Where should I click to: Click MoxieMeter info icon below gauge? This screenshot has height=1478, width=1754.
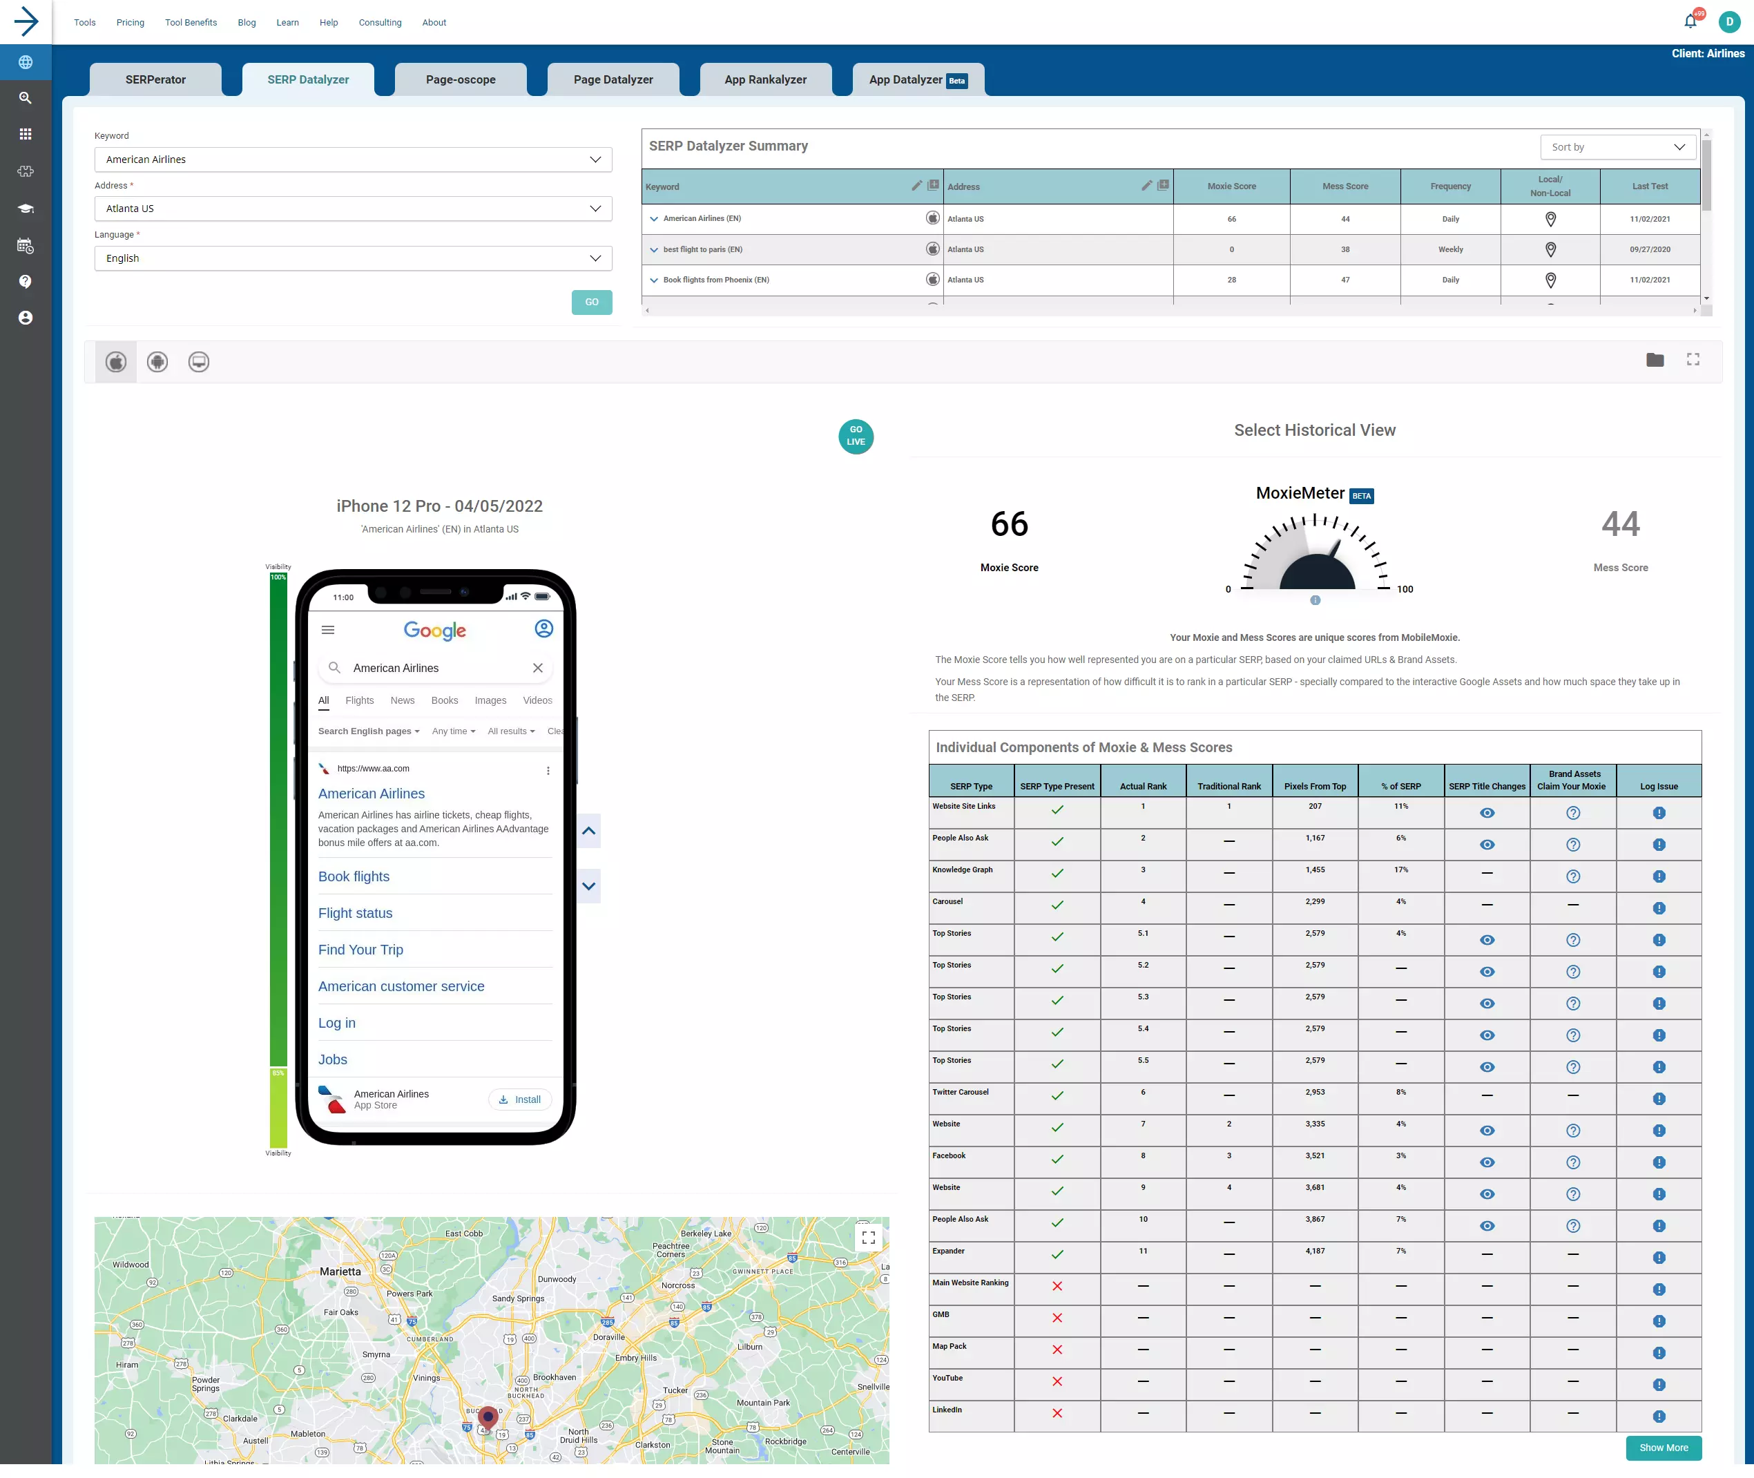point(1315,601)
